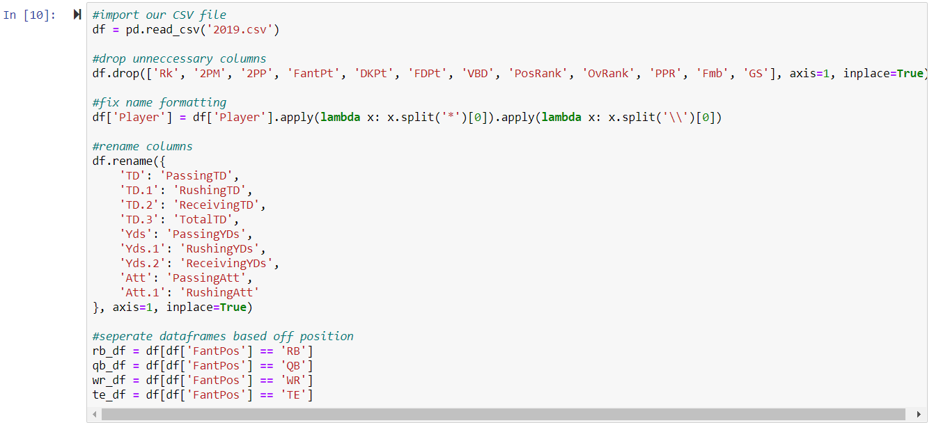
Task: Click the In [10]: cell prompt
Action: tap(30, 15)
